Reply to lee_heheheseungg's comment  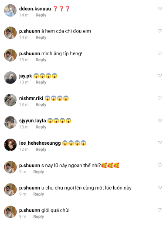tap(41, 150)
